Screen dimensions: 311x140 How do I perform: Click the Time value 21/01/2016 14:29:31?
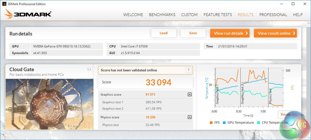233,46
